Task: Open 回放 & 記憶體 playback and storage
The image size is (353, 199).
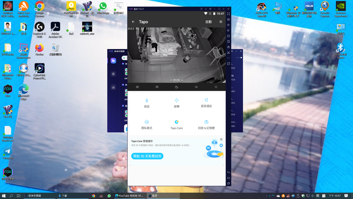Action: [206, 124]
